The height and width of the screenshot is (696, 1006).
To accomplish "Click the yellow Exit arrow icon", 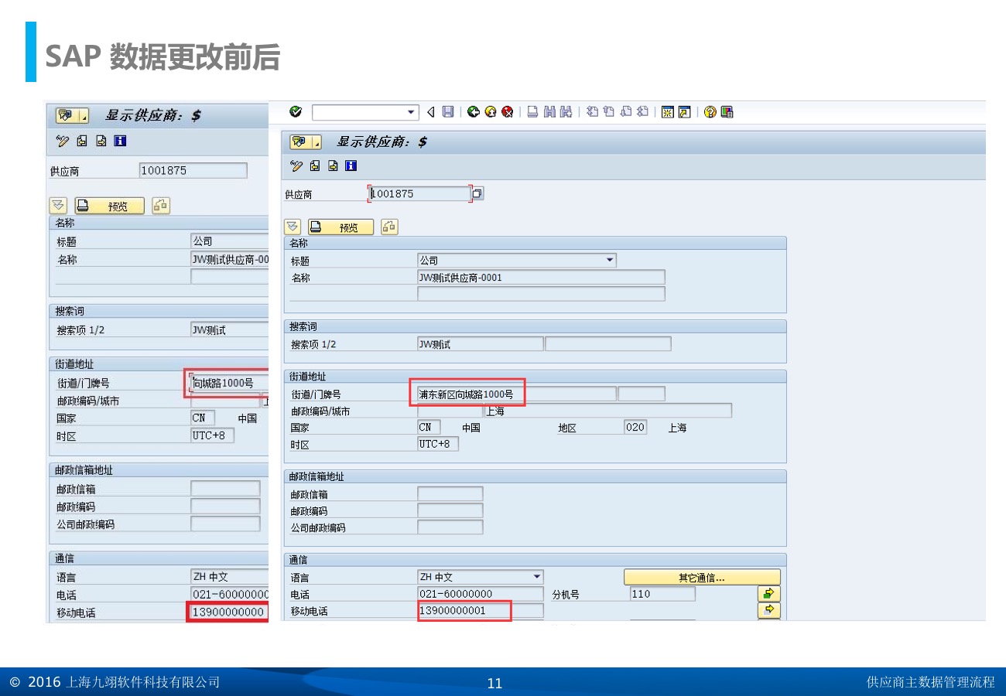I will [x=490, y=113].
